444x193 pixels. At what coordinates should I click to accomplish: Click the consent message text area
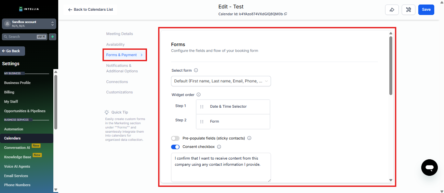(x=221, y=167)
